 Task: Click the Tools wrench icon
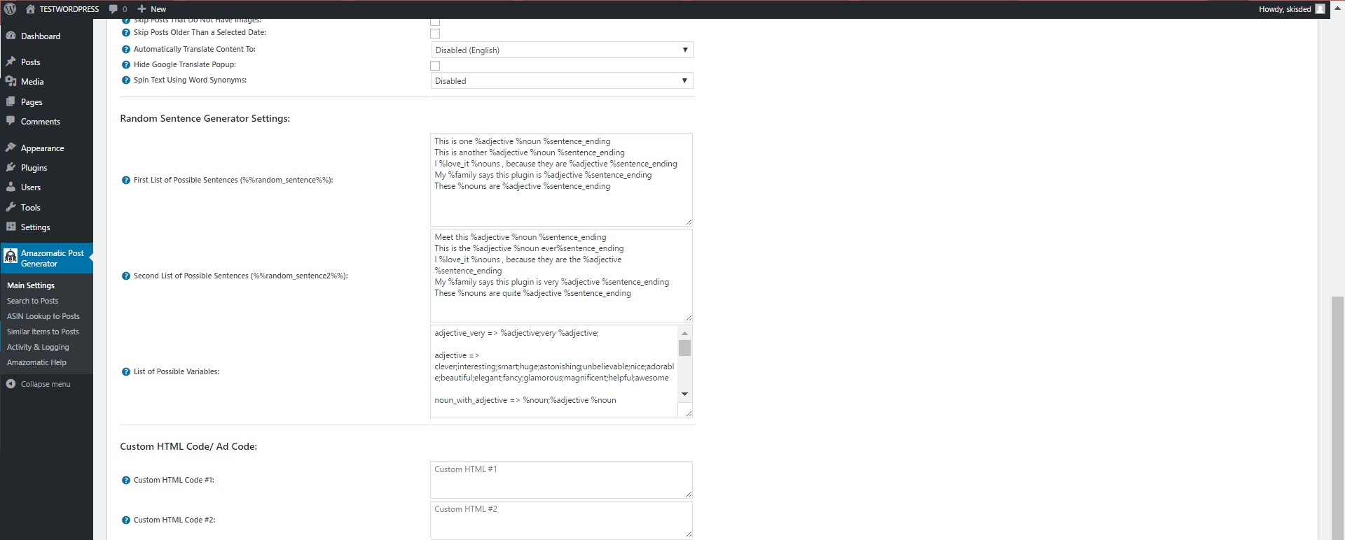[11, 207]
